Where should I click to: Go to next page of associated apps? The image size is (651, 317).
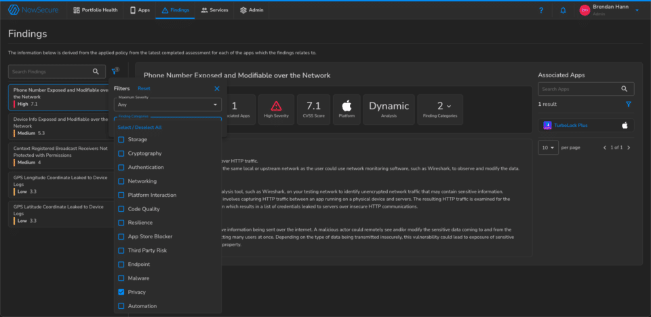pos(629,147)
